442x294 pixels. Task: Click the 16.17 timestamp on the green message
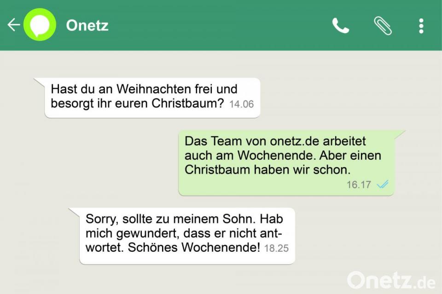[x=359, y=185]
